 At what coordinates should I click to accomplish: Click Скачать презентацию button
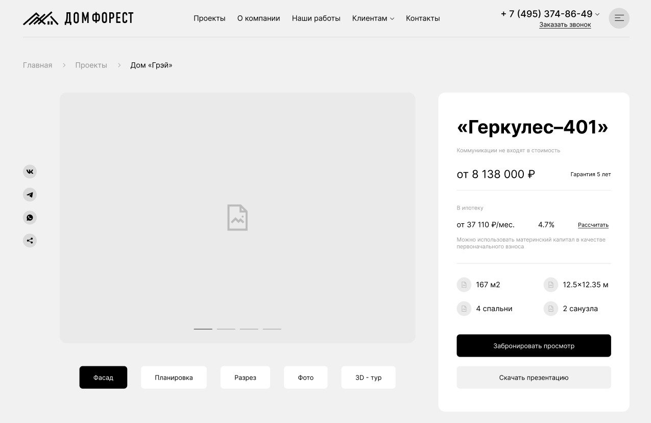pos(534,378)
